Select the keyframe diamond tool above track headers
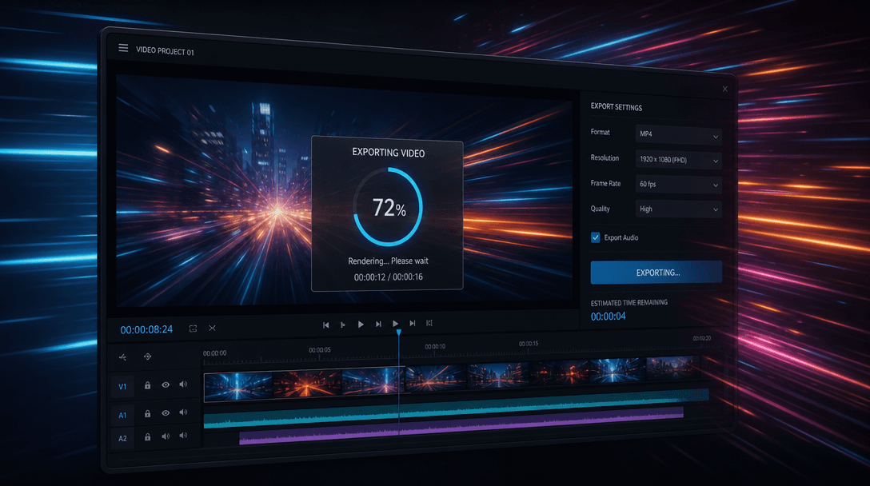 click(148, 357)
